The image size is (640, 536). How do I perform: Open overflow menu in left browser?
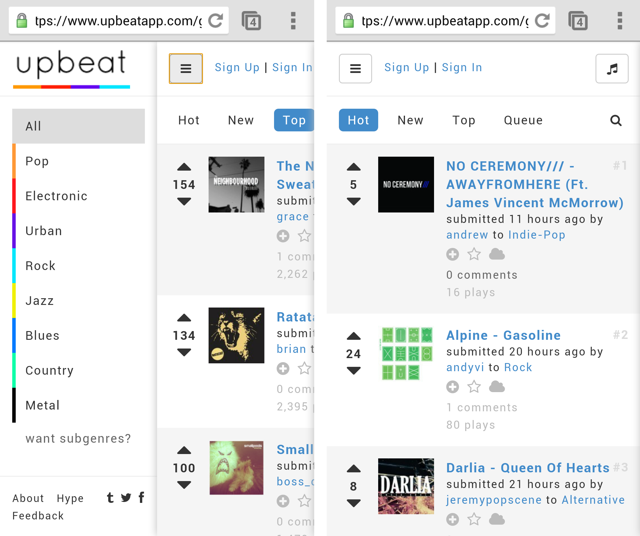point(293,21)
